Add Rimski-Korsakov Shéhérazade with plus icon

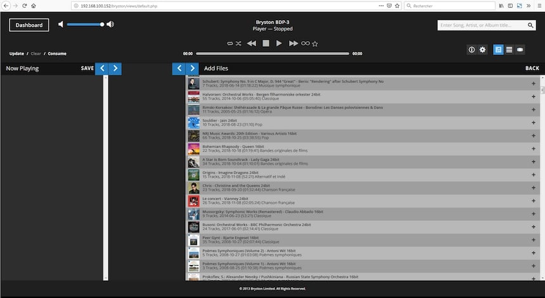[x=533, y=109]
